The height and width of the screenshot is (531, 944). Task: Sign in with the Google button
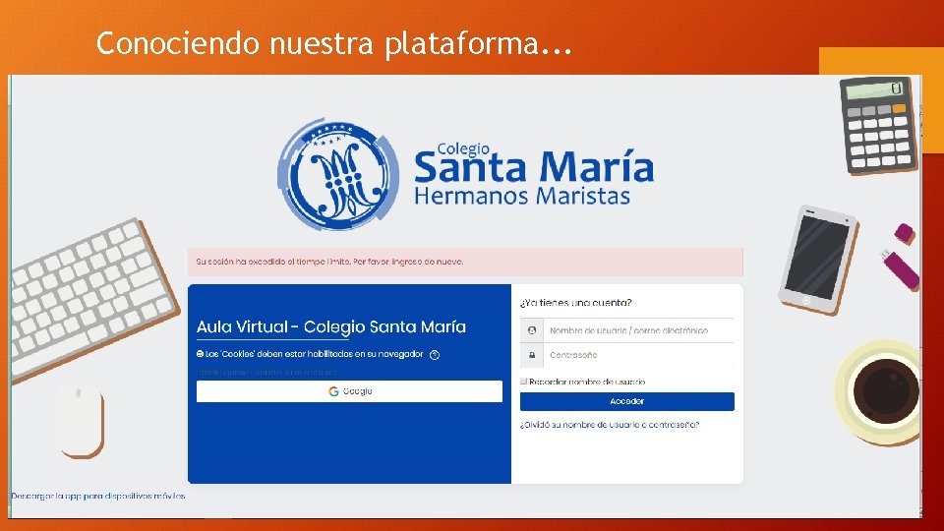[349, 391]
